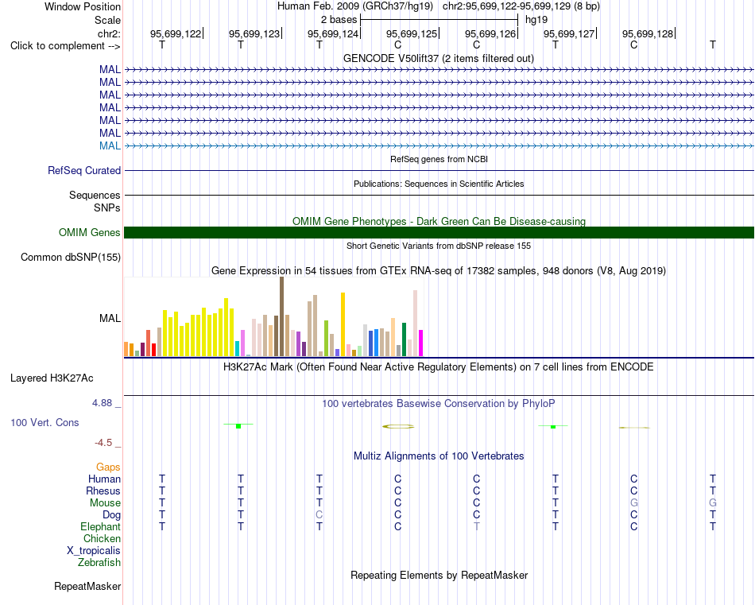
Task: Click the magenta GTEx bar at far right
Action: pos(421,343)
